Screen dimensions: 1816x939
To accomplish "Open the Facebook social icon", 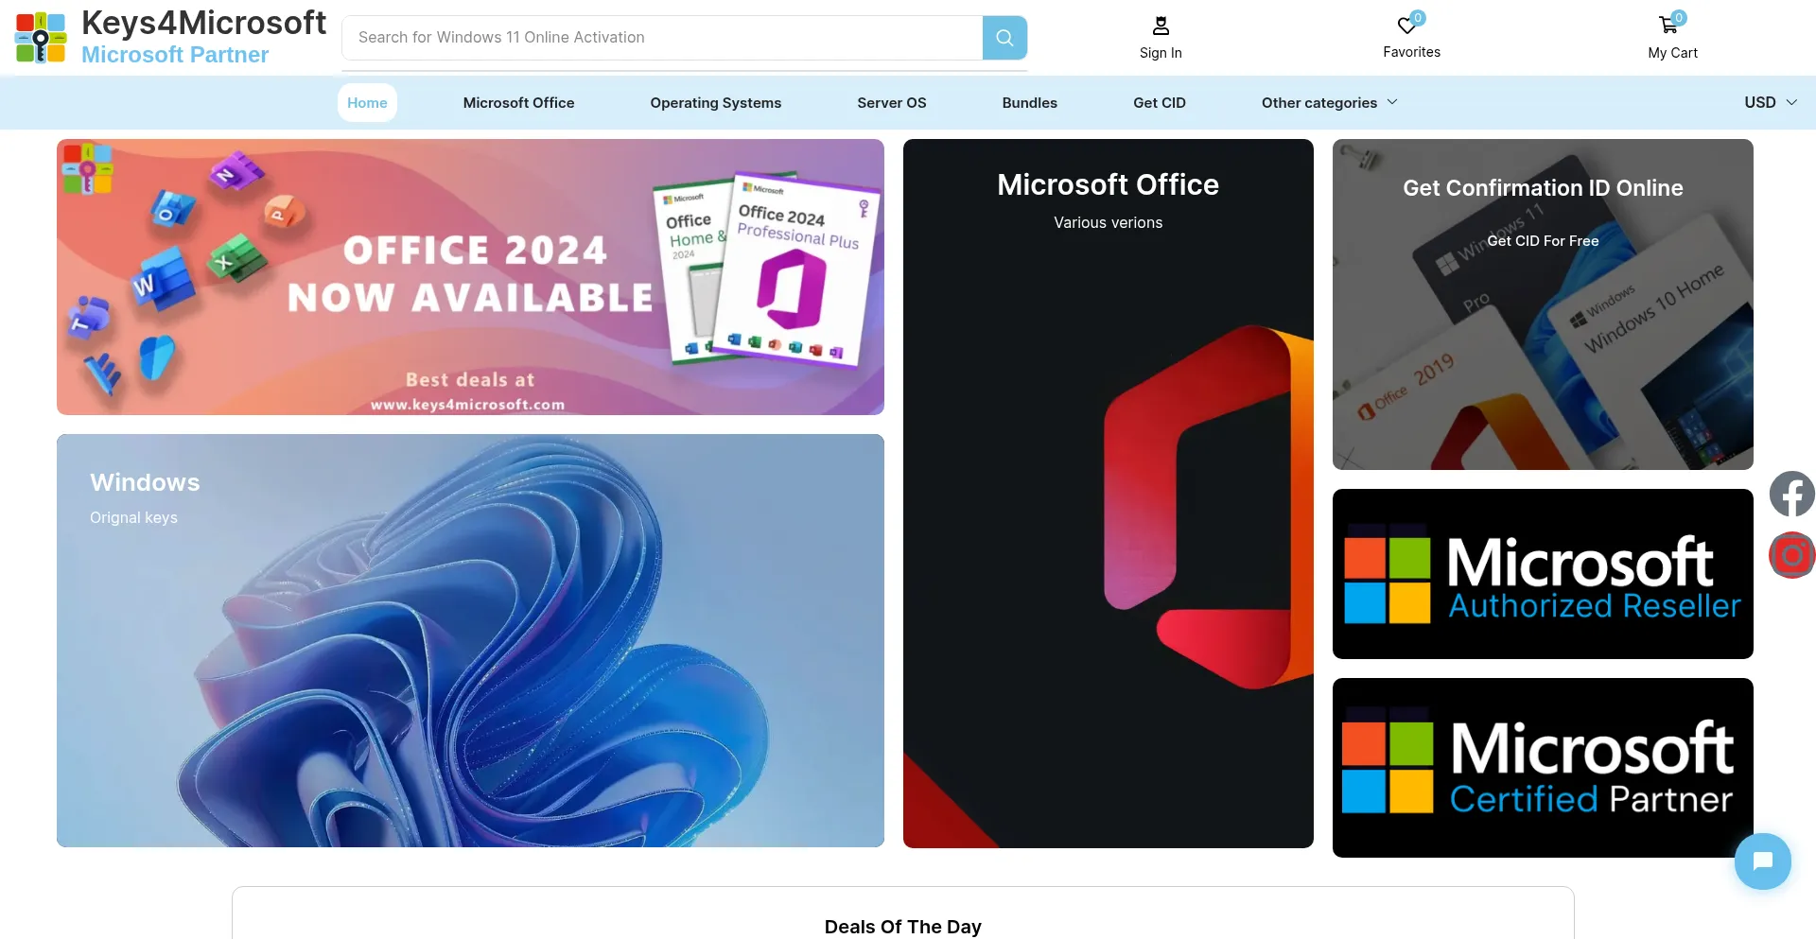I will [1792, 494].
